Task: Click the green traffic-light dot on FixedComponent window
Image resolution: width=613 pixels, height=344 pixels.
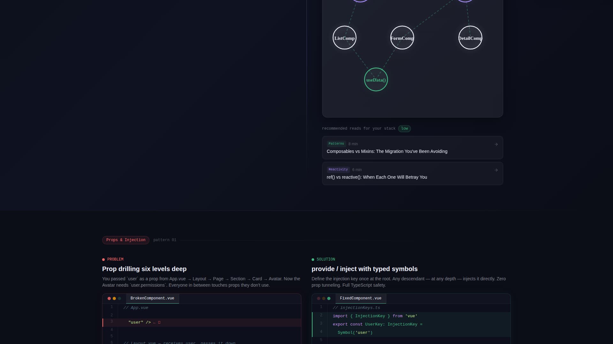Action: coord(329,298)
